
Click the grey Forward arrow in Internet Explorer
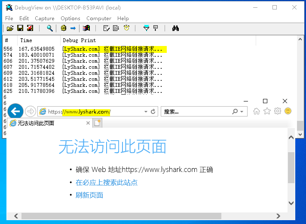click(31, 111)
